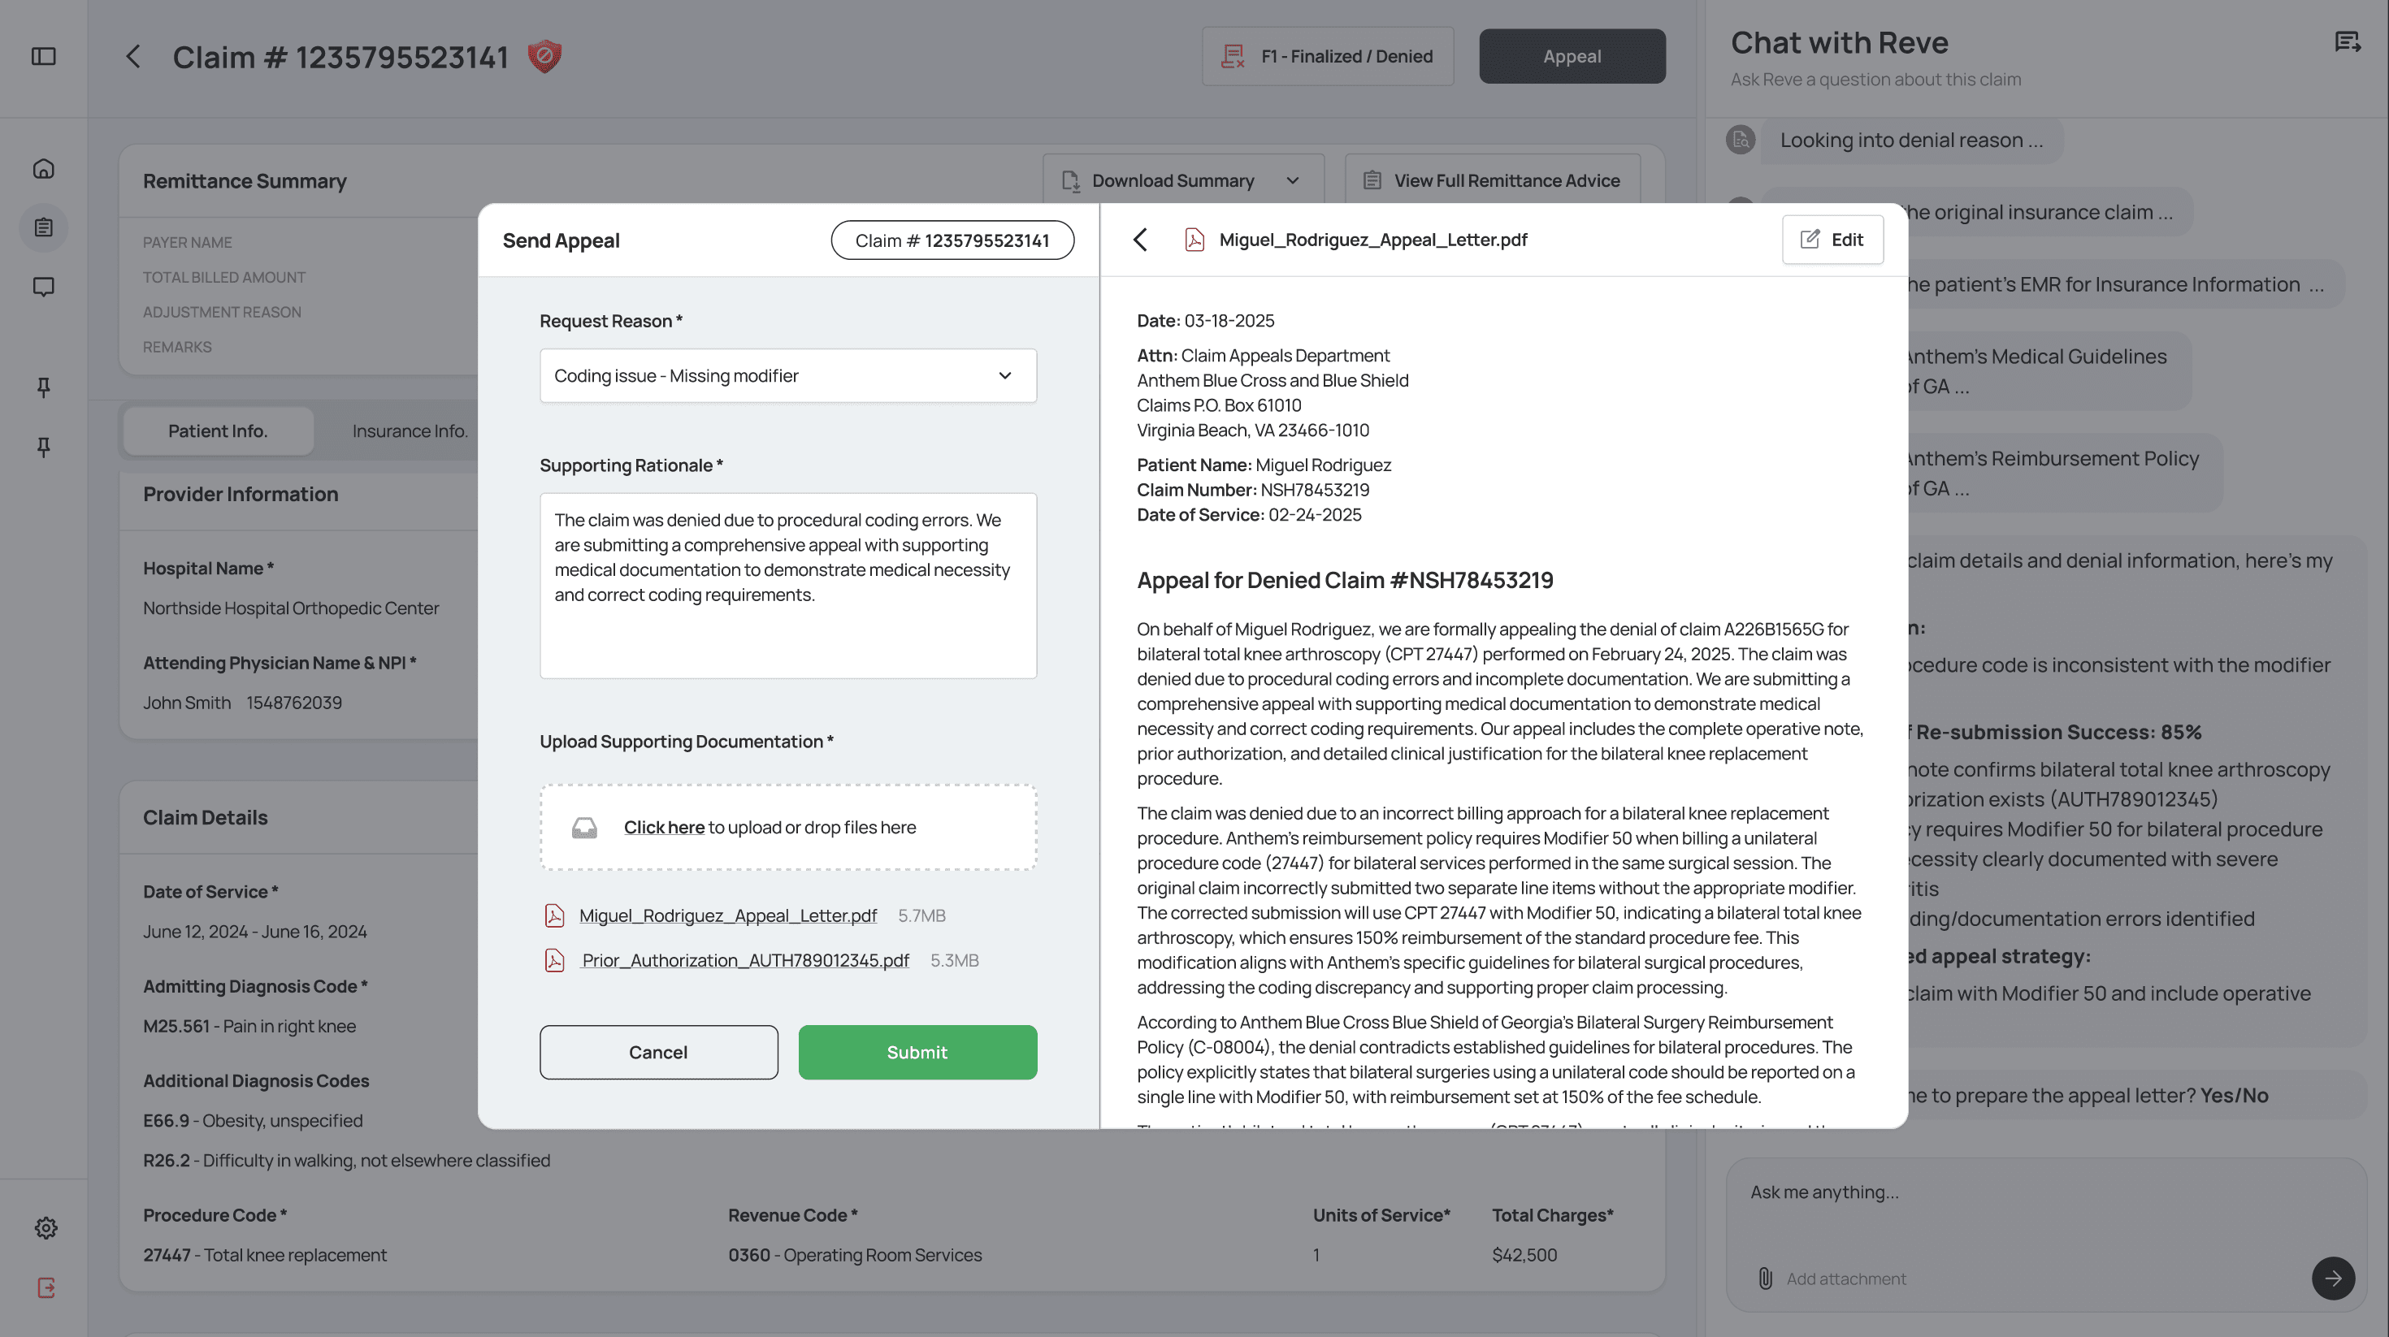Click the paperclip Add attachment icon

point(1764,1279)
